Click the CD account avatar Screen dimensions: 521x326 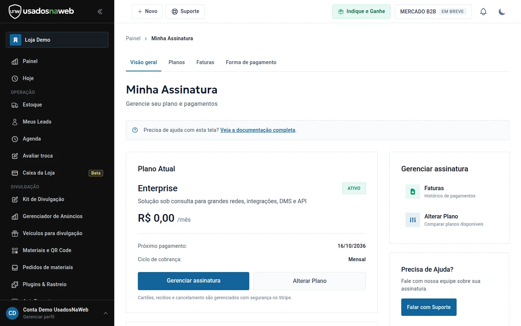coord(12,313)
